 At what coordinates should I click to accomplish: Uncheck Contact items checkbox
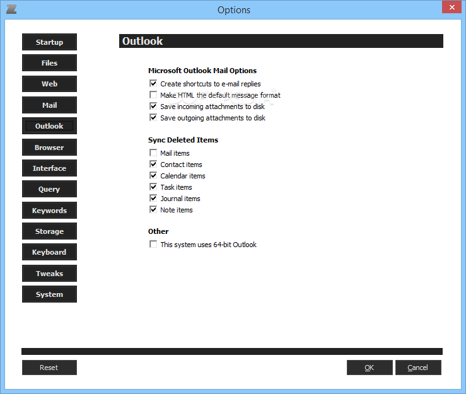(153, 164)
